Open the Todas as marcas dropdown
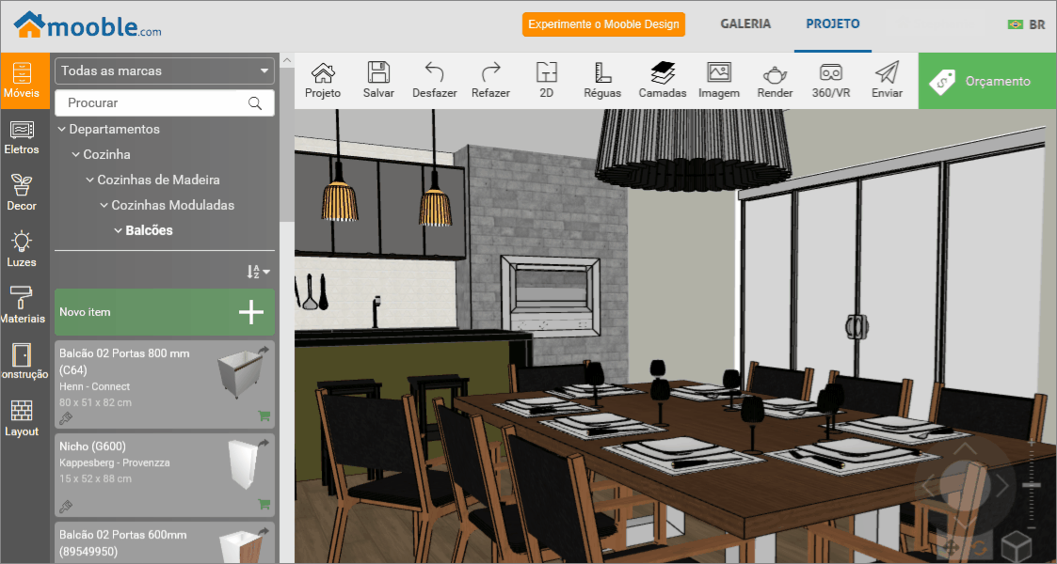The height and width of the screenshot is (564, 1057). click(x=165, y=70)
